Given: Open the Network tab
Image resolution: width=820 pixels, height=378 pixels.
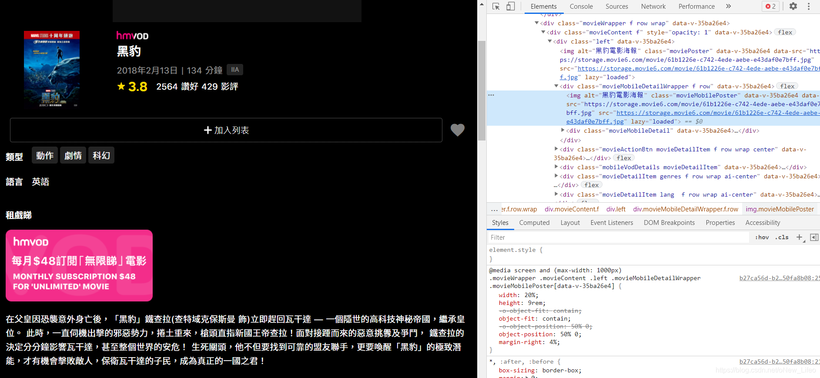Looking at the screenshot, I should click(653, 6).
